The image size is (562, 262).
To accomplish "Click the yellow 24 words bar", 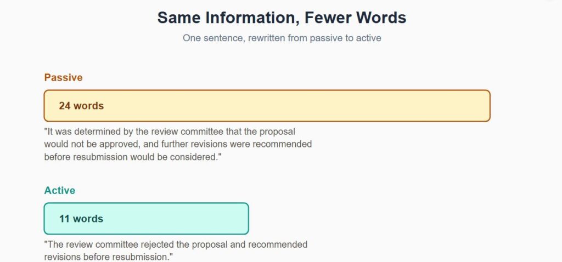I will pos(267,106).
